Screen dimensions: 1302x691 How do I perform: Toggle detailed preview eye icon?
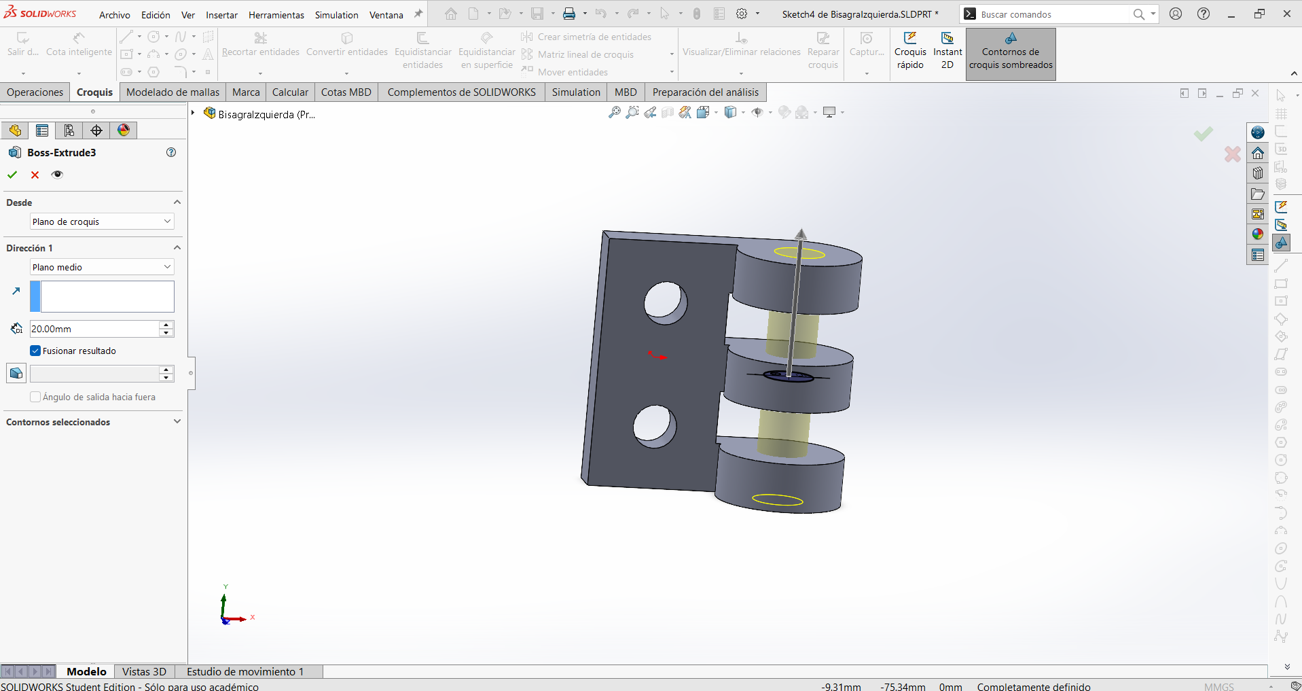tap(57, 175)
